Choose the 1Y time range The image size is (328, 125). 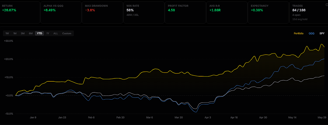click(48, 33)
